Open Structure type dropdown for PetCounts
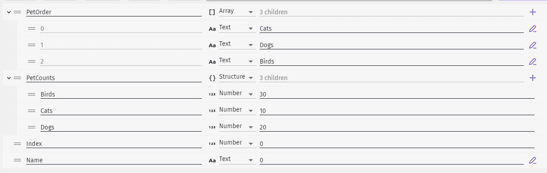The height and width of the screenshot is (173, 547). [x=237, y=77]
